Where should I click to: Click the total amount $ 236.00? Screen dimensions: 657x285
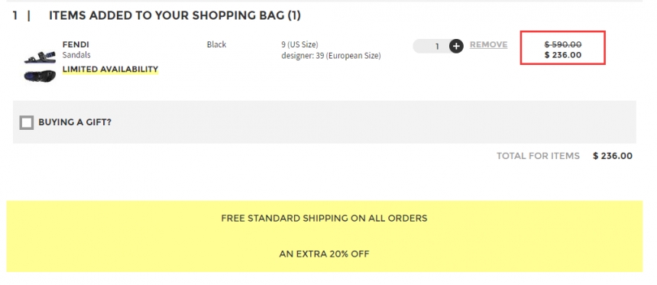point(613,156)
